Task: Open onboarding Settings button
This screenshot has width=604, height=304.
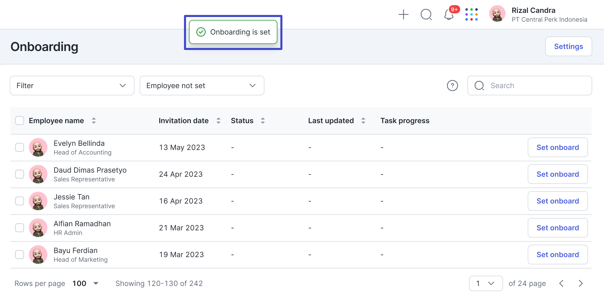Action: click(568, 46)
